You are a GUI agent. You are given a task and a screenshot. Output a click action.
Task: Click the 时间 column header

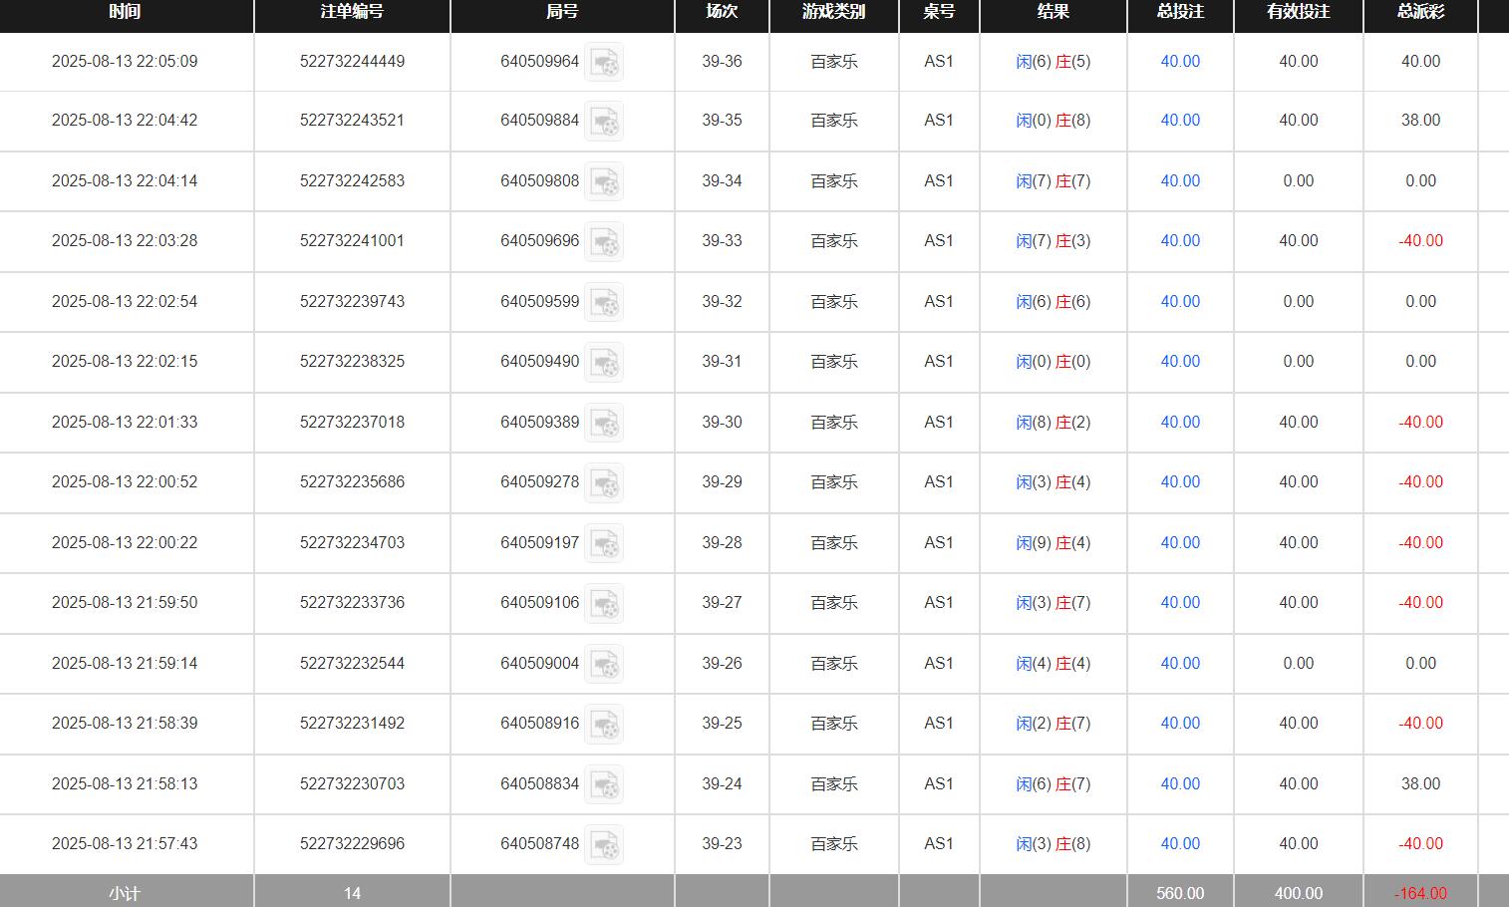pyautogui.click(x=125, y=12)
